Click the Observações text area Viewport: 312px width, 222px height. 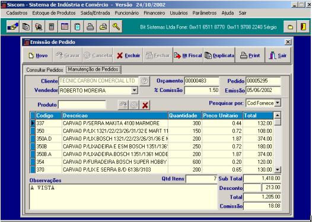tap(123, 196)
